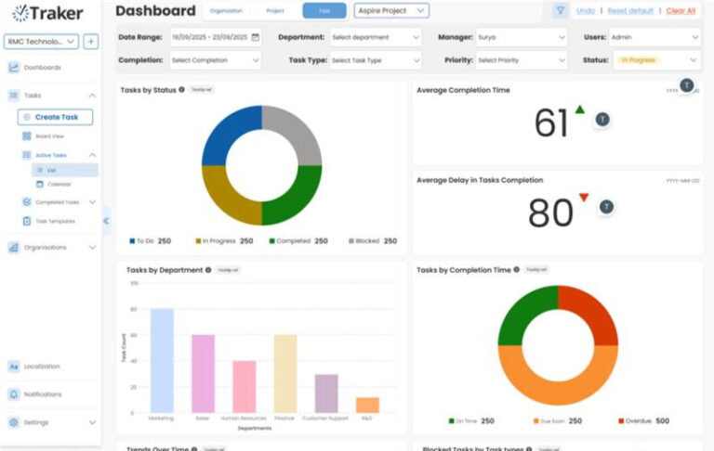
Task: Click the Notifications bell icon
Action: (14, 394)
